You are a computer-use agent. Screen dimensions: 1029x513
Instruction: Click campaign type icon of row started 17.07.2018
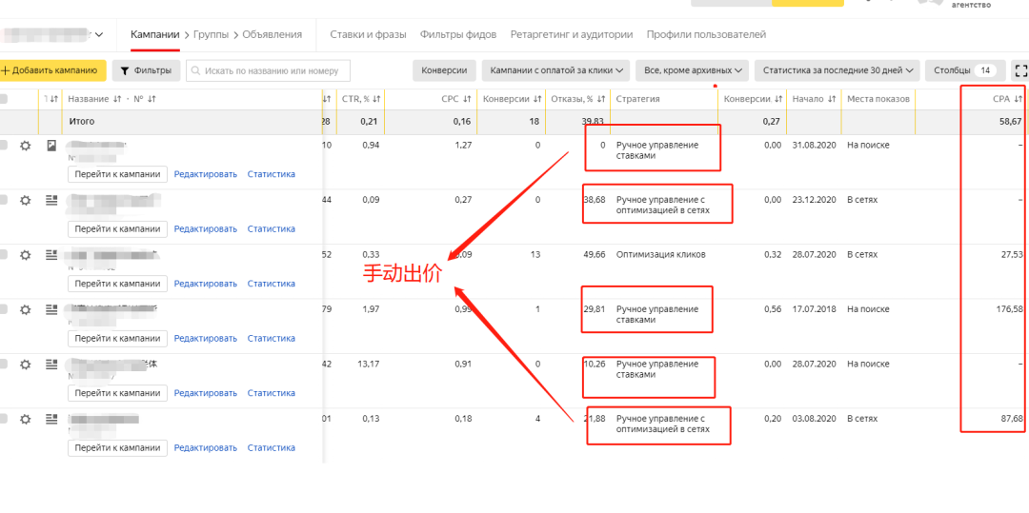(51, 309)
